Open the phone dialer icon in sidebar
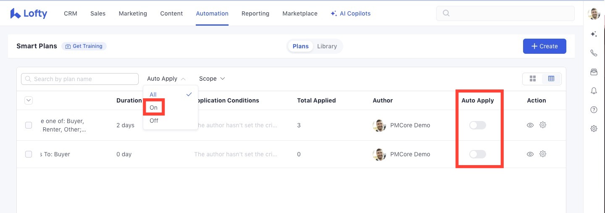Screen dimensions: 605x213 coord(594,53)
